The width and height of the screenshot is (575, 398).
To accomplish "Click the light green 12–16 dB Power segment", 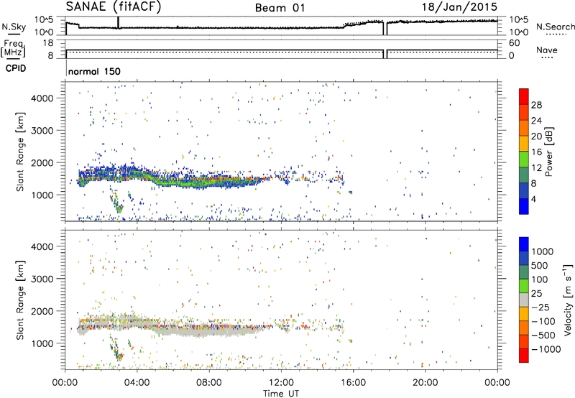I will click(x=524, y=159).
